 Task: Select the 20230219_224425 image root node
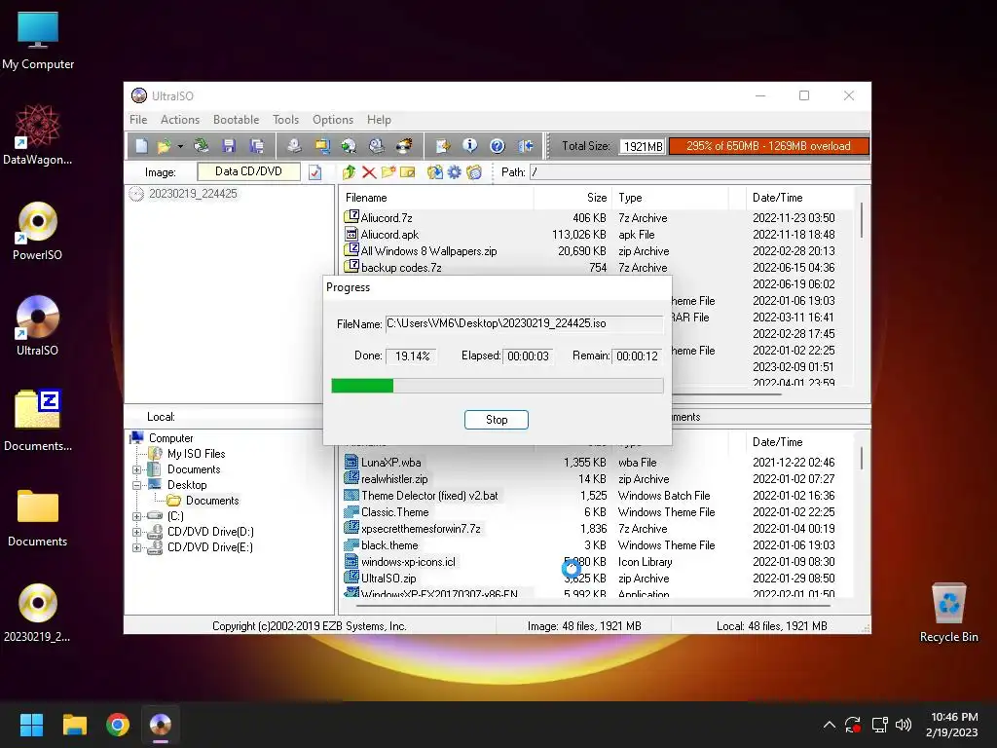[193, 194]
